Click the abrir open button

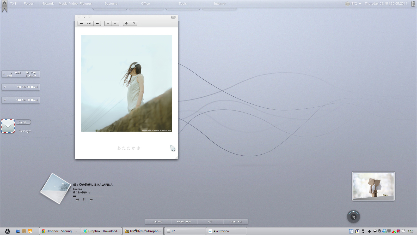click(x=89, y=23)
